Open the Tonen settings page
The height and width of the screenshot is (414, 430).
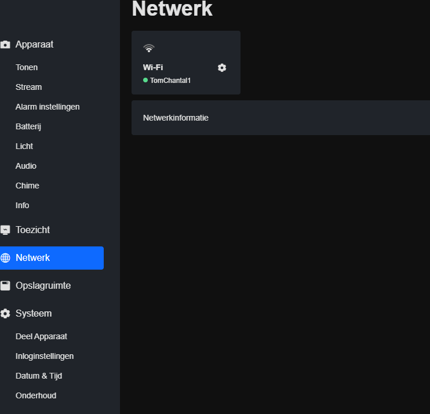(x=27, y=67)
